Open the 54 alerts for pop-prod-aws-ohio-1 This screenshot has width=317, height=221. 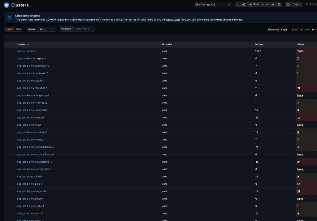(299, 184)
